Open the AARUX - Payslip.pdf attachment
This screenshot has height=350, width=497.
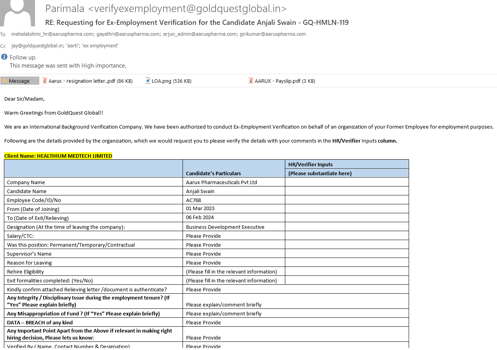pyautogui.click(x=285, y=81)
